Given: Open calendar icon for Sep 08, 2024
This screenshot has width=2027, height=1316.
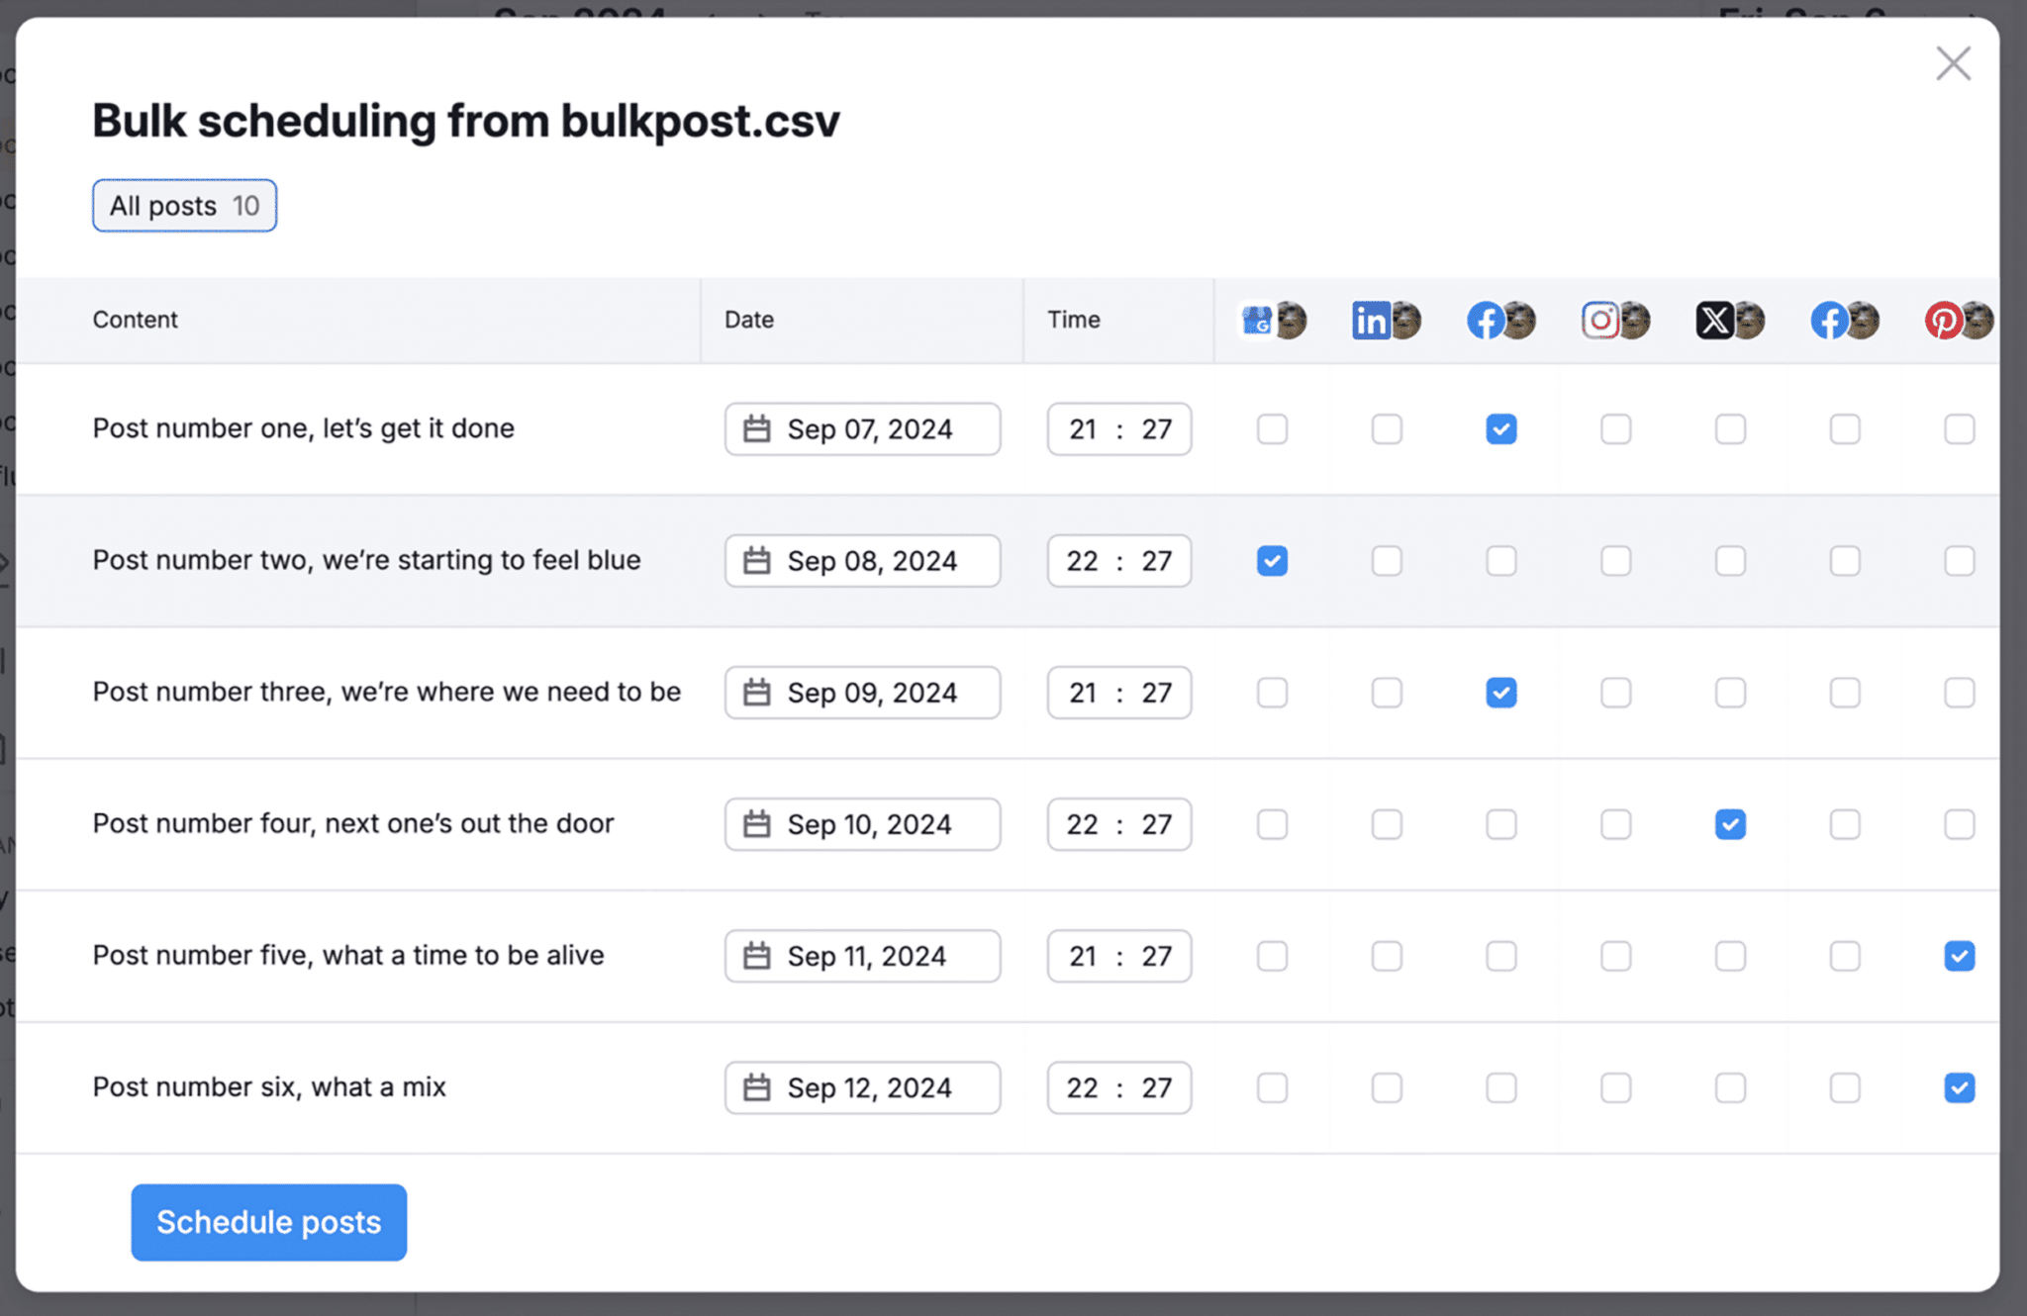Looking at the screenshot, I should pos(757,561).
